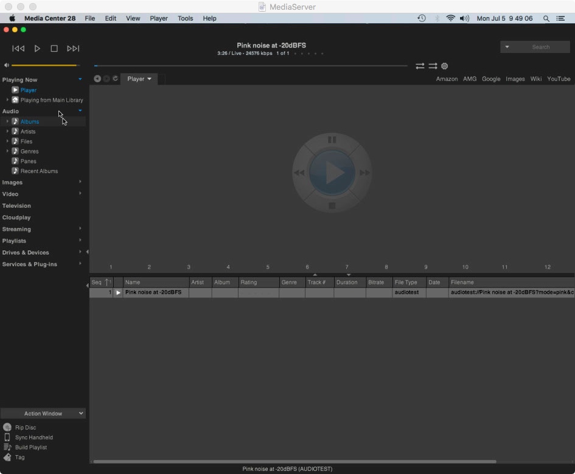Collapse the Playing Now section arrow
The image size is (575, 474).
coord(80,79)
